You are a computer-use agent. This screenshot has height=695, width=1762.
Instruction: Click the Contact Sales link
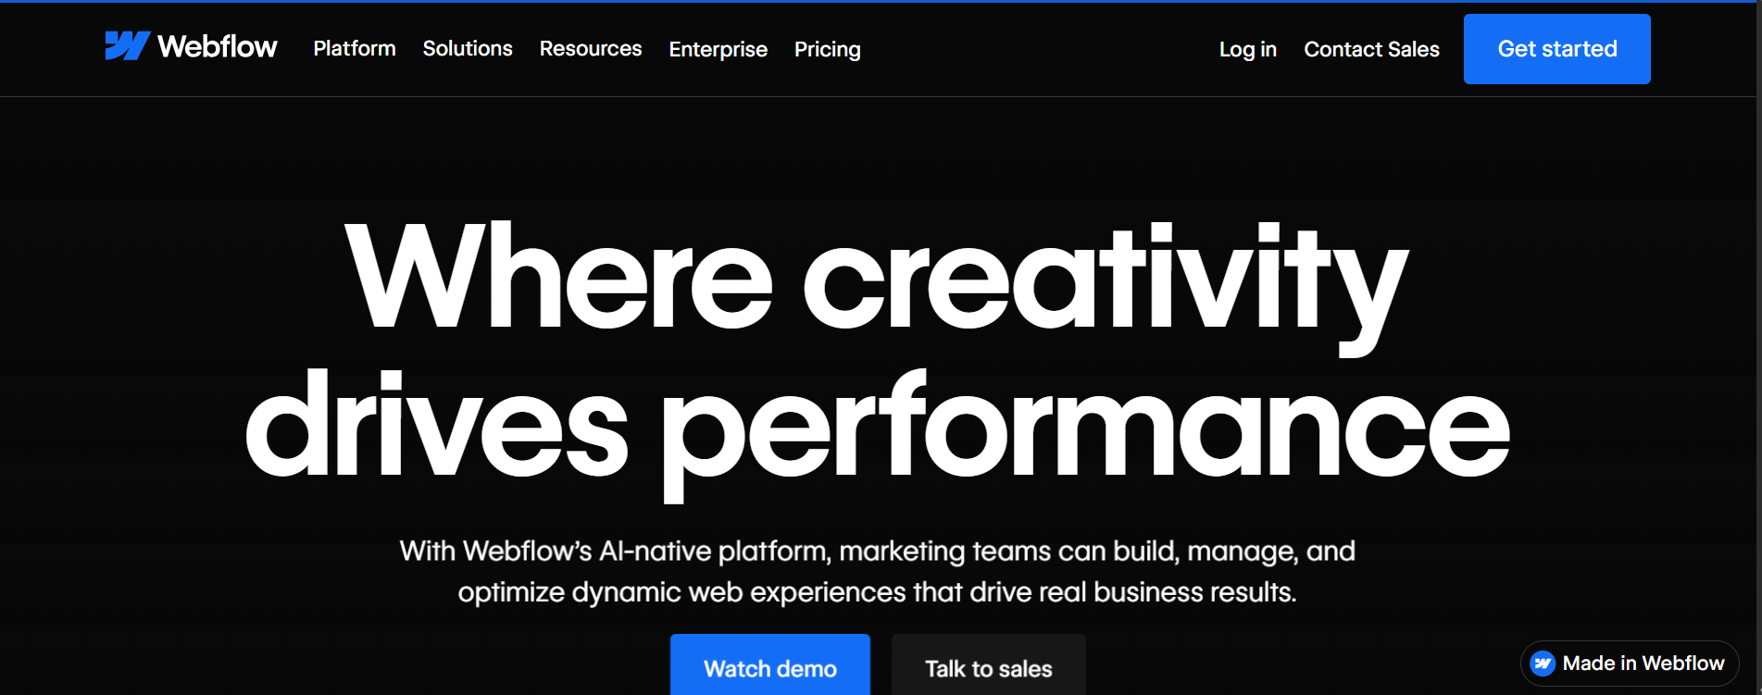coord(1371,49)
